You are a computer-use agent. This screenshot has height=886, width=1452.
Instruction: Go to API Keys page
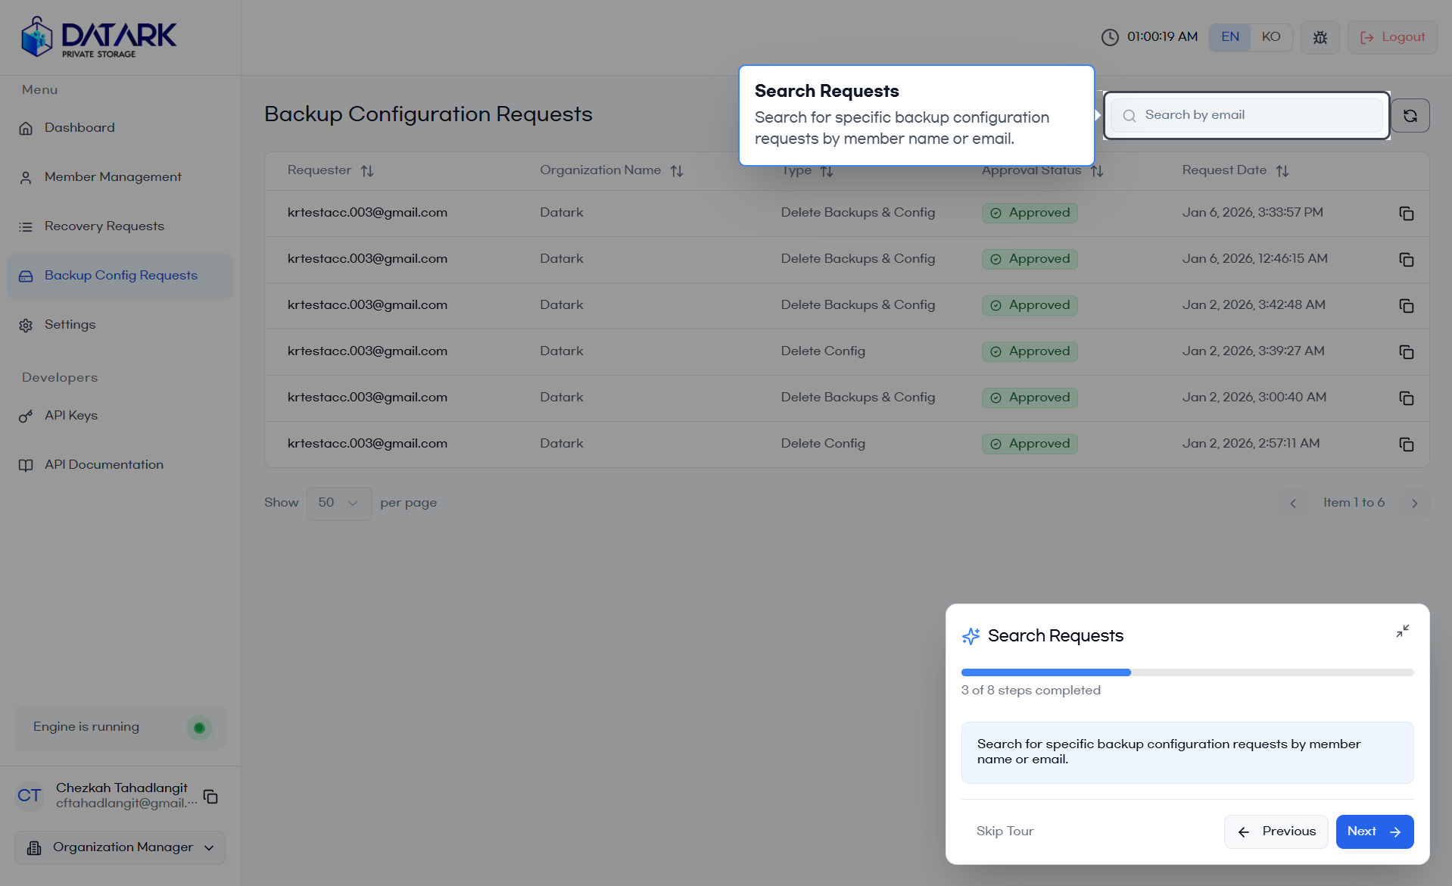pos(71,416)
